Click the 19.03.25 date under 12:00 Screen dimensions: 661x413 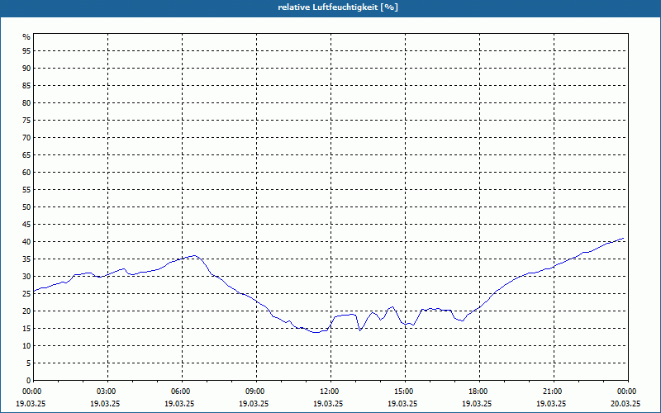[328, 403]
